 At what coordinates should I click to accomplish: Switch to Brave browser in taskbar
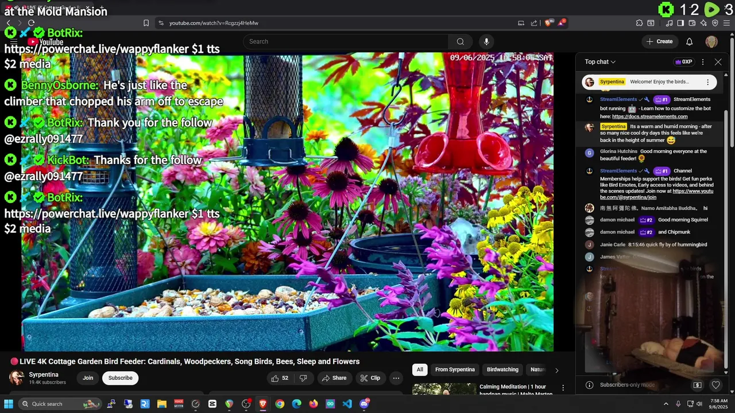[263, 404]
